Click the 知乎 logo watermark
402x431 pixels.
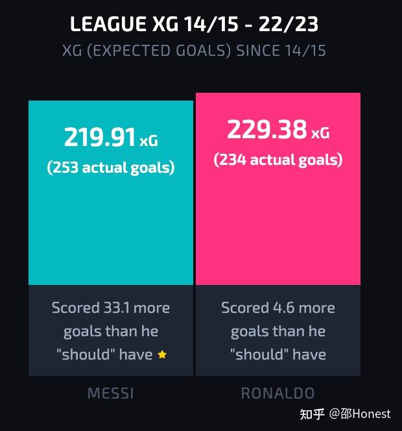click(x=313, y=414)
